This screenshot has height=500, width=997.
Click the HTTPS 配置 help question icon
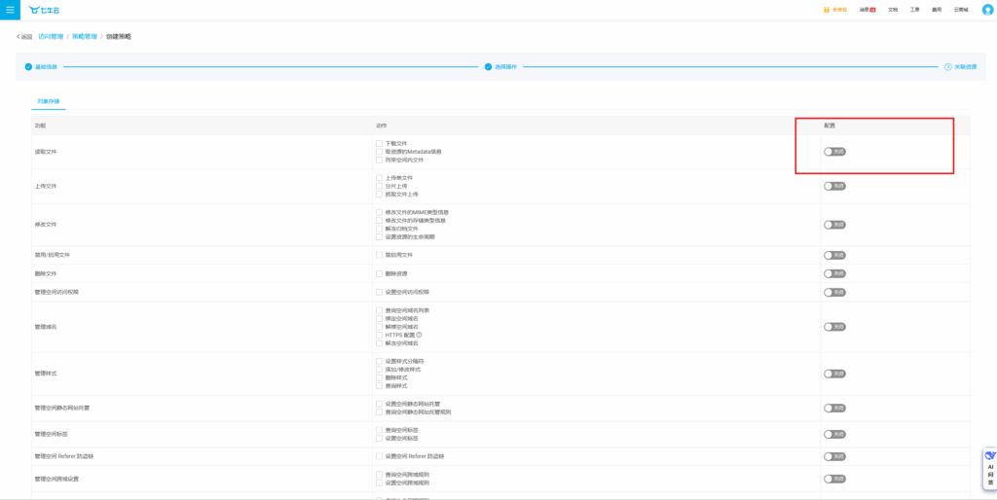pyautogui.click(x=420, y=335)
